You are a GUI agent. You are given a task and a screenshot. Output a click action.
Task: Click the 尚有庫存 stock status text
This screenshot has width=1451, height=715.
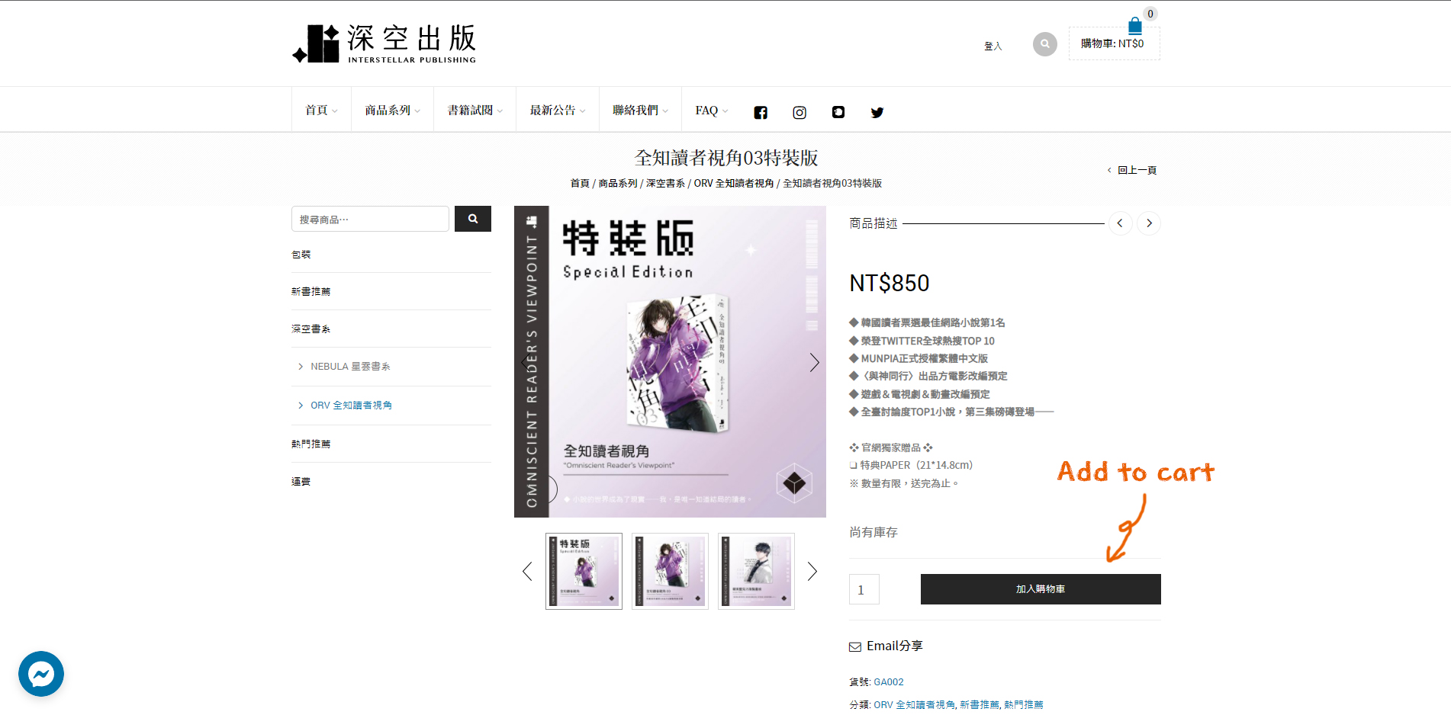tap(873, 532)
